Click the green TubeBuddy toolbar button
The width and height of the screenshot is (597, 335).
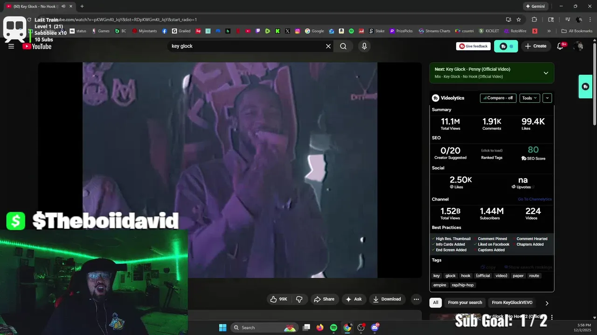tap(506, 46)
